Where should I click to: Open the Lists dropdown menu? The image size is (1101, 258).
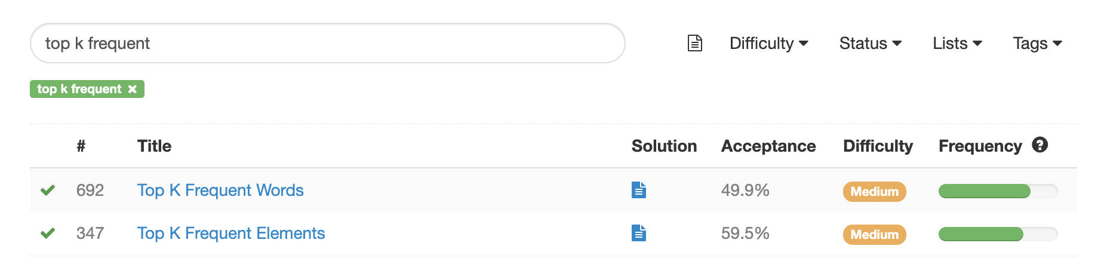957,43
